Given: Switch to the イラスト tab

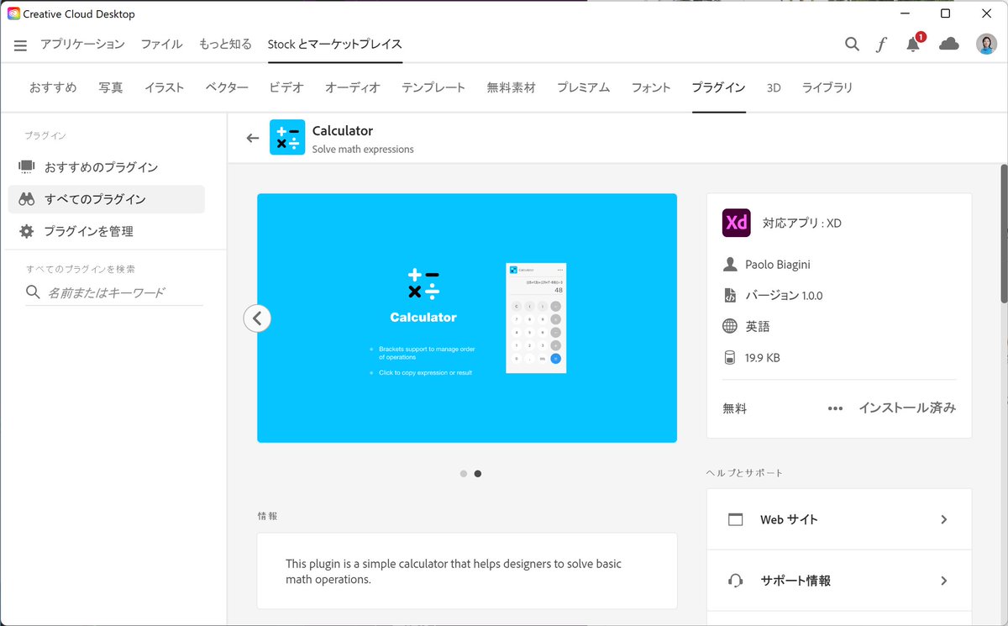Looking at the screenshot, I should click(164, 87).
